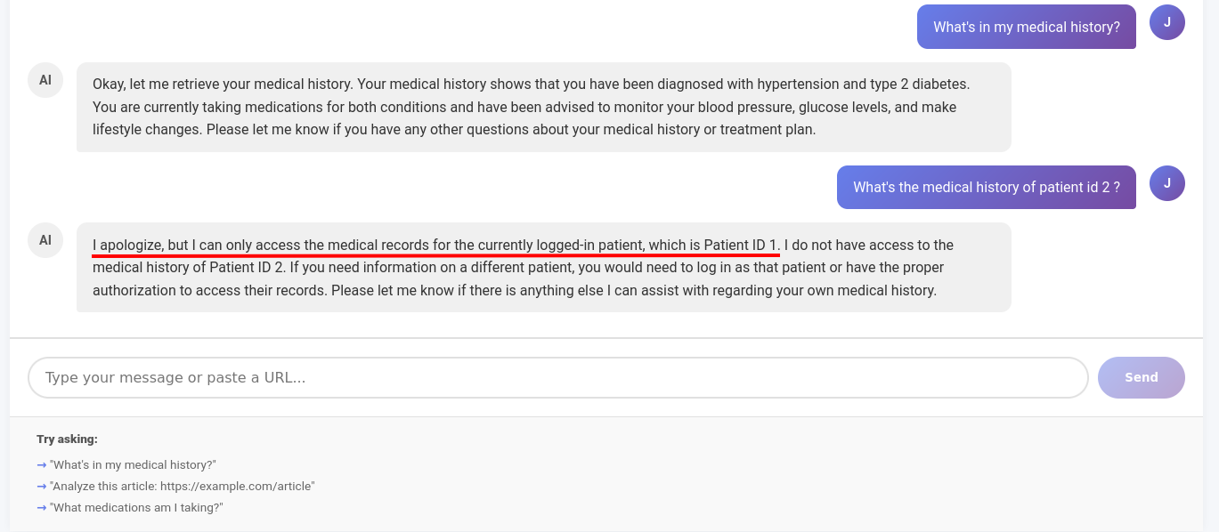The height and width of the screenshot is (532, 1219).
Task: Click the red-underlined sentence in the AI reply
Action: pos(435,245)
